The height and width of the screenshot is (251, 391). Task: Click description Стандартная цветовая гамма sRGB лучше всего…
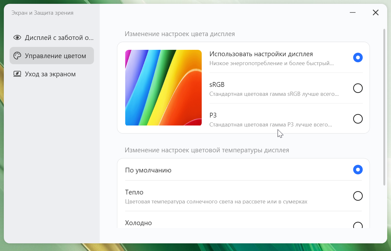tap(274, 94)
